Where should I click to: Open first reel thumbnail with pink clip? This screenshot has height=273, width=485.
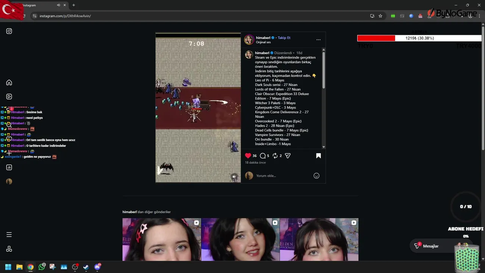(161, 240)
